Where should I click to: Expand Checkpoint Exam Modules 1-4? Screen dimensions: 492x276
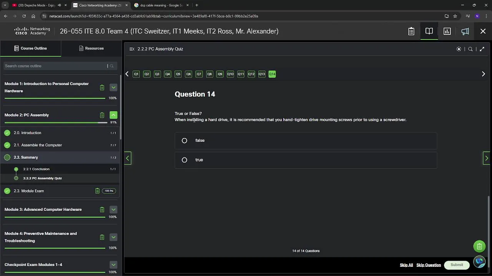tap(113, 265)
